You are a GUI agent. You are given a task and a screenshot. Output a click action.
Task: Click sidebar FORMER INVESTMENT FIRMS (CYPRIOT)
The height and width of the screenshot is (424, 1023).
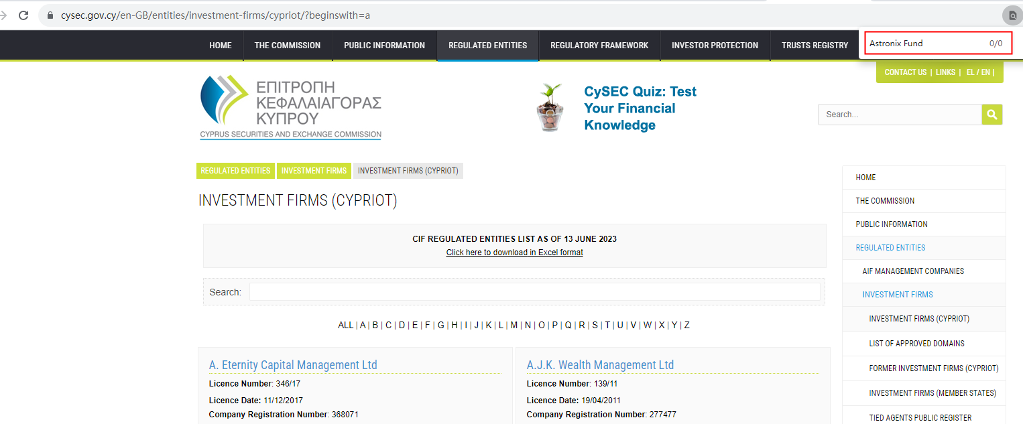click(x=924, y=368)
